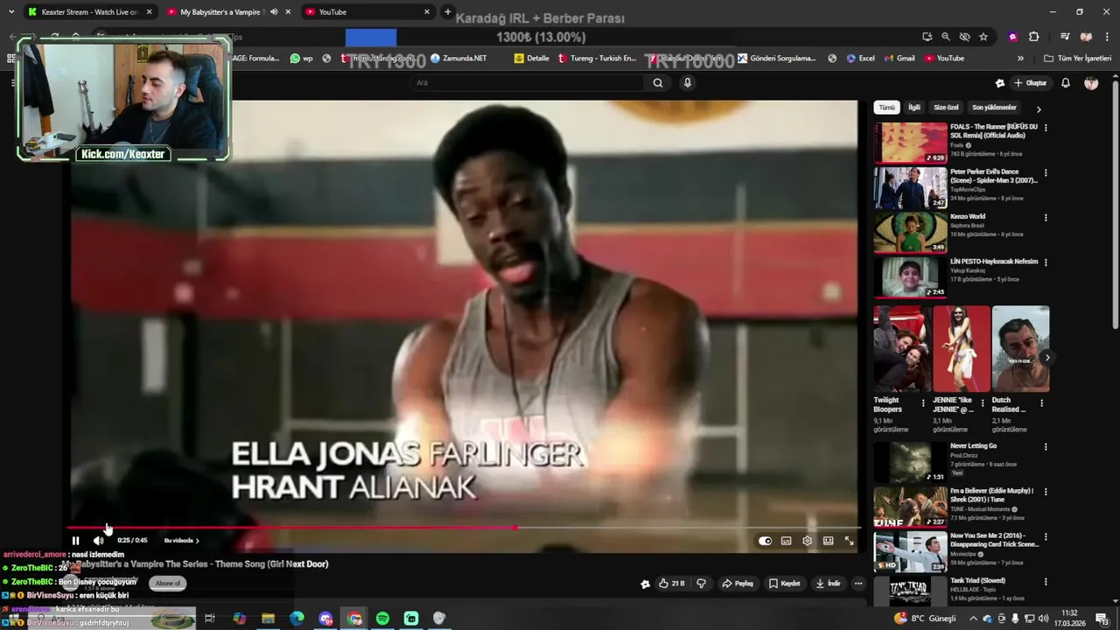
Task: Open the Tüm Yer İşaretleri bookmarks folder
Action: [1077, 59]
